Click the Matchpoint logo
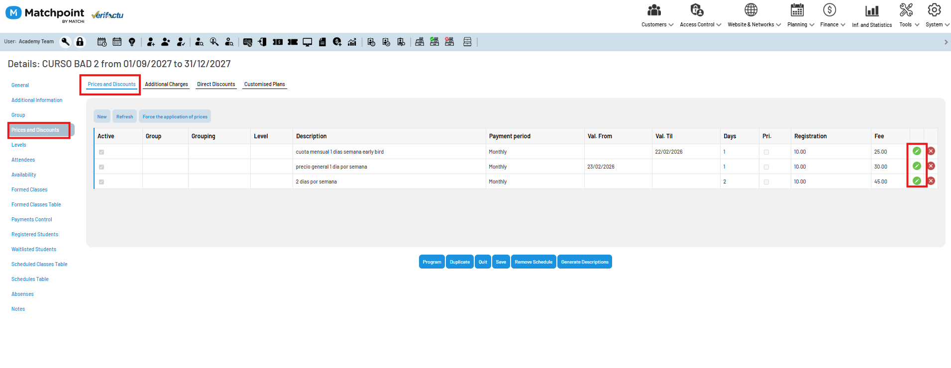951x368 pixels. point(45,13)
